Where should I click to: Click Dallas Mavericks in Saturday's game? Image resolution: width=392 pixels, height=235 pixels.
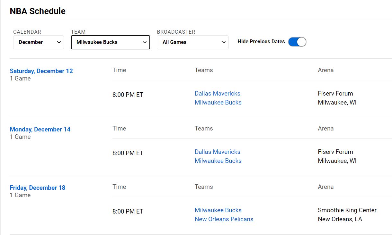coord(218,94)
